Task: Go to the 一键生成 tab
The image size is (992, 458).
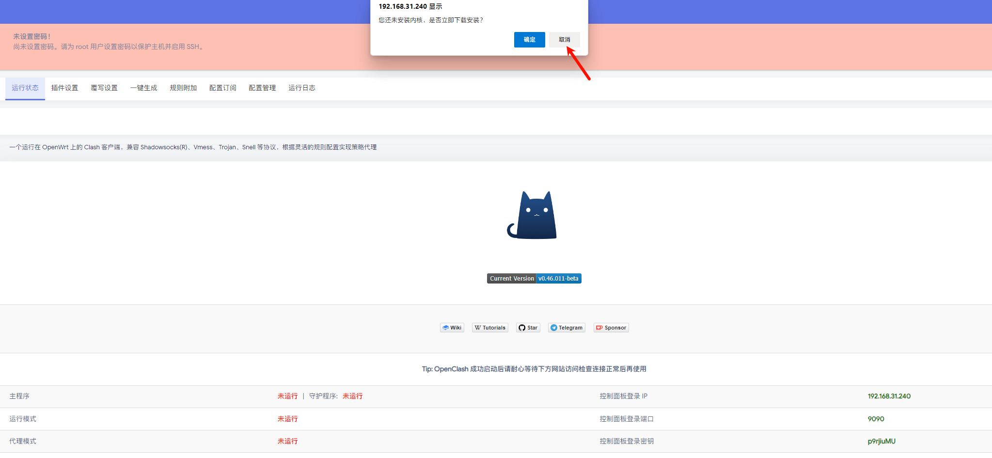Action: [143, 88]
